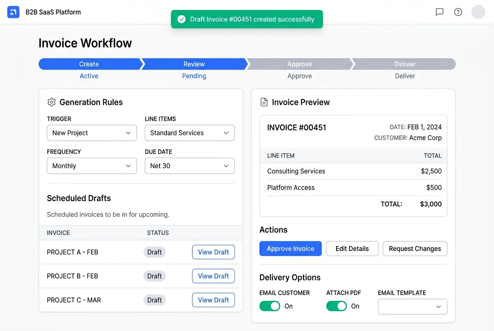Click the gear icon beside Generation Rules
Image resolution: width=494 pixels, height=331 pixels.
[x=51, y=102]
